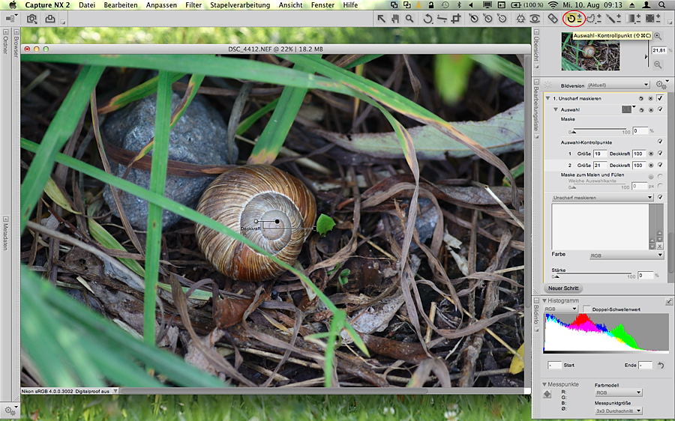Image resolution: width=675 pixels, height=421 pixels.
Task: Select the Auto retouch brush tool
Action: [553, 19]
